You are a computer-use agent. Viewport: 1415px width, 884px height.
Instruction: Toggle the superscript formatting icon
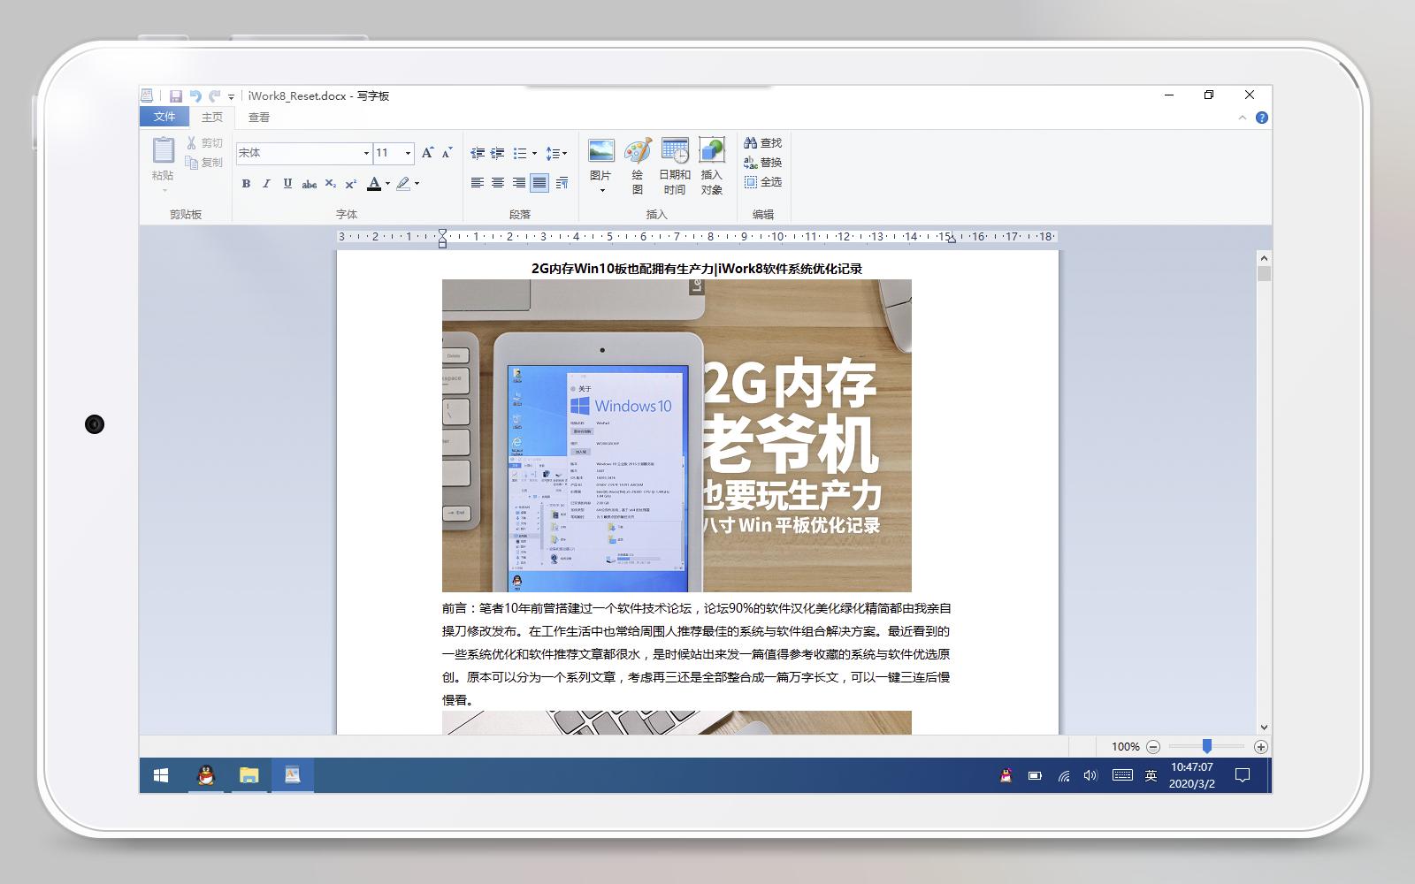350,184
